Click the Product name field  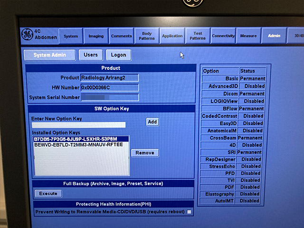coord(110,78)
